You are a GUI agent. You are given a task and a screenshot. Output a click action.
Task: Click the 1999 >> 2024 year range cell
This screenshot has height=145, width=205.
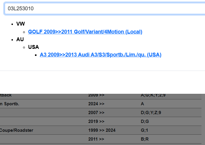point(102,130)
